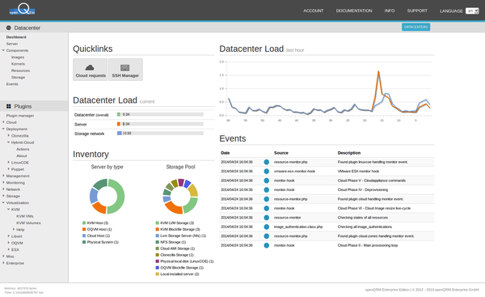Image resolution: width=485 pixels, height=297 pixels.
Task: Click the 'Physical System (1)' legend entry
Action: click(x=100, y=242)
